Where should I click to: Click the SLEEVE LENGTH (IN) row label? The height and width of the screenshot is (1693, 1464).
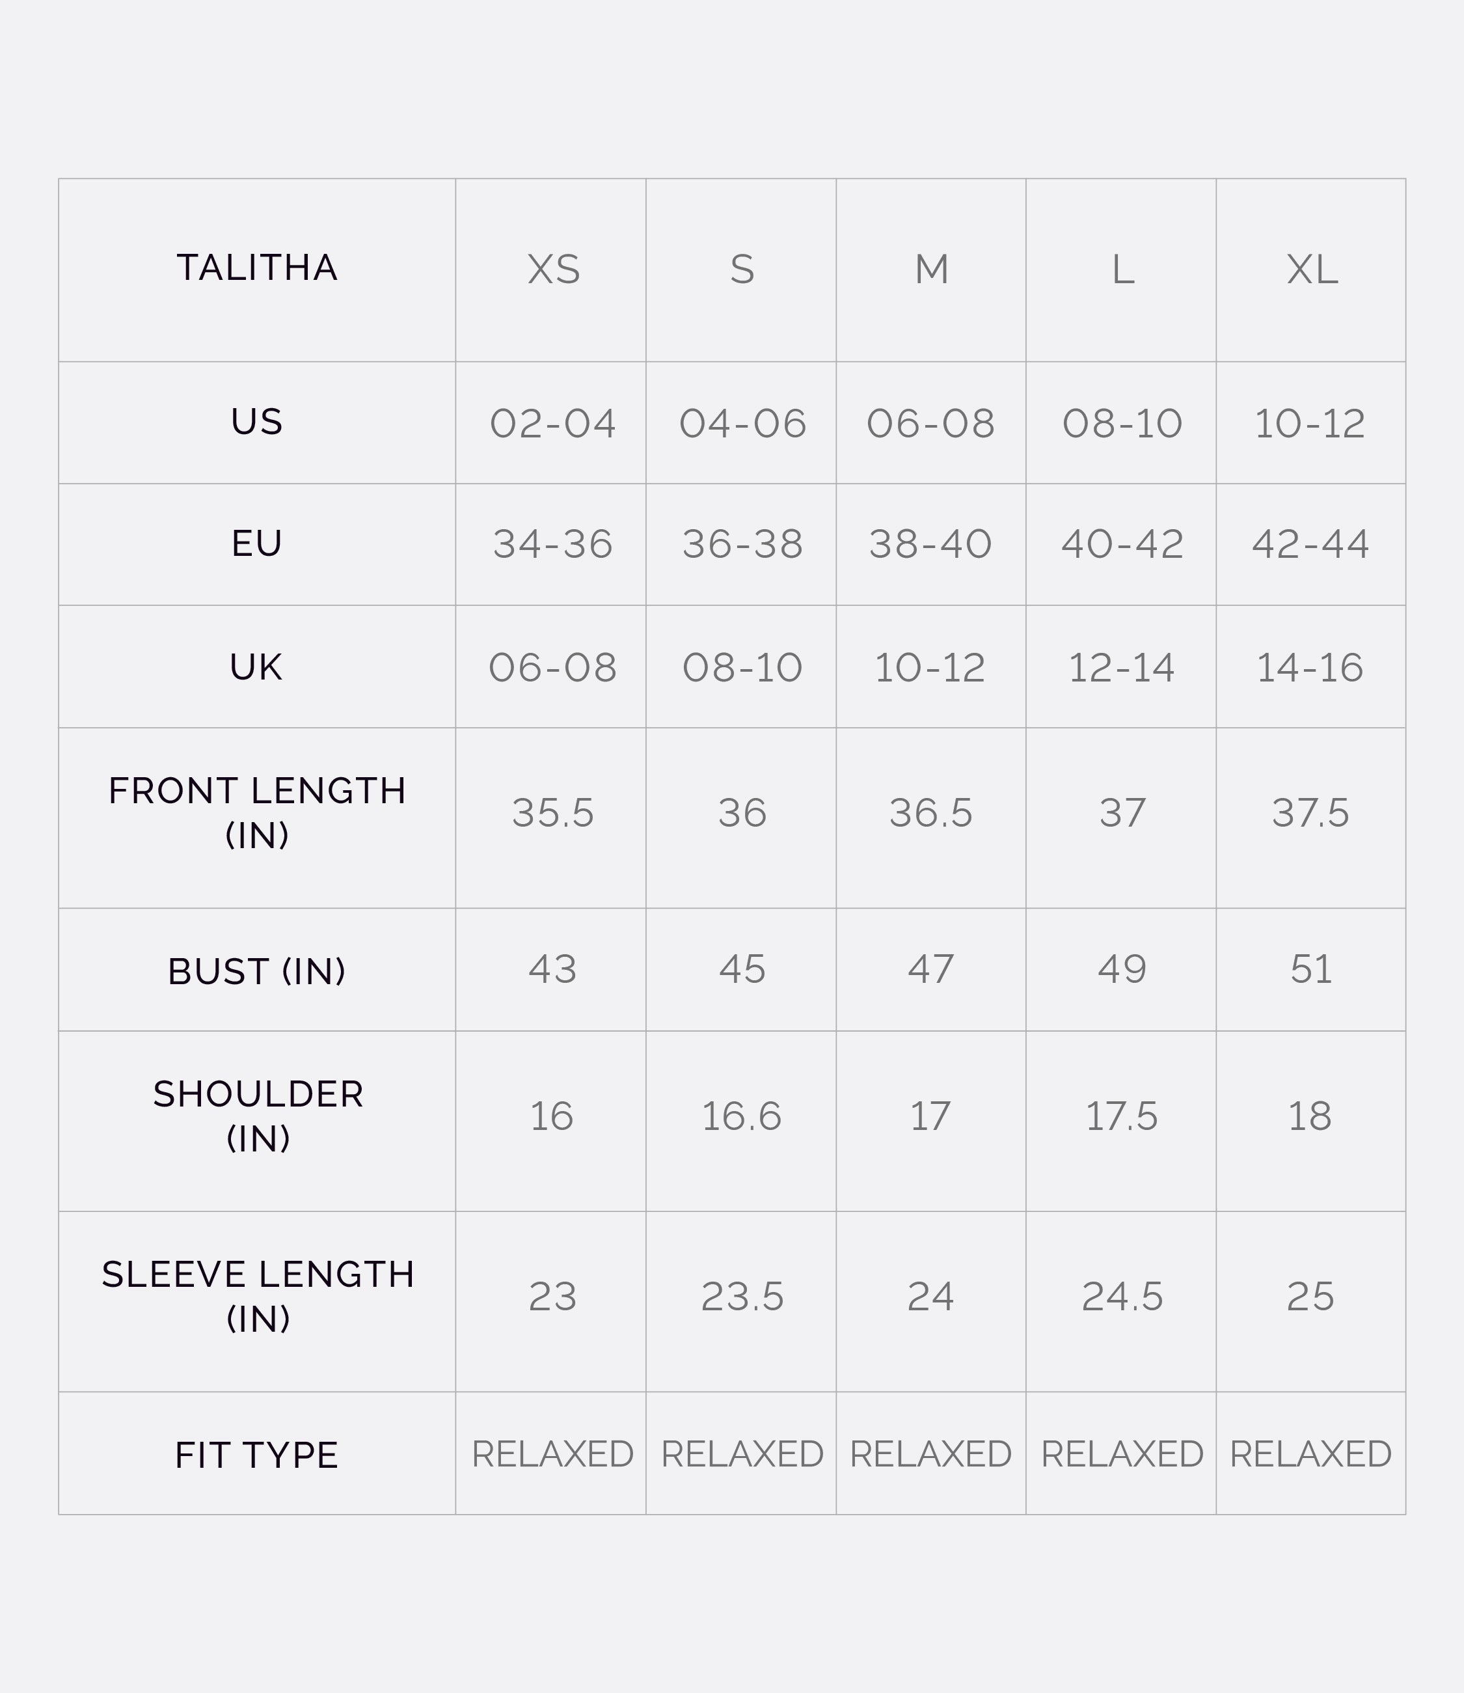coord(258,1296)
